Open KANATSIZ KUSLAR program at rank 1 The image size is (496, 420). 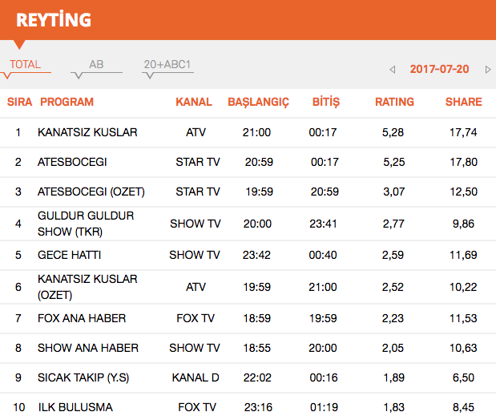point(87,131)
